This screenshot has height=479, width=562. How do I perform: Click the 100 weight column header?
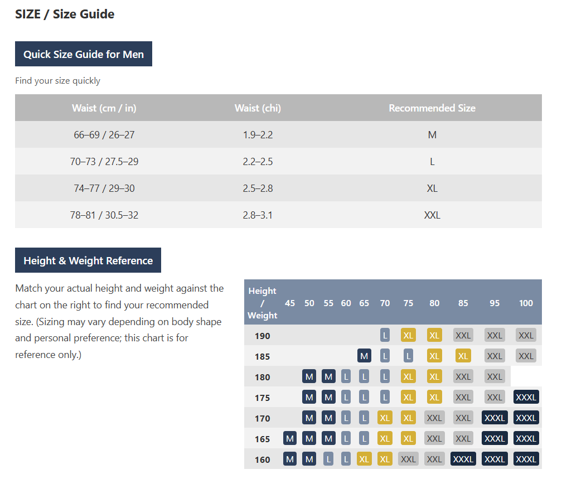click(x=526, y=303)
